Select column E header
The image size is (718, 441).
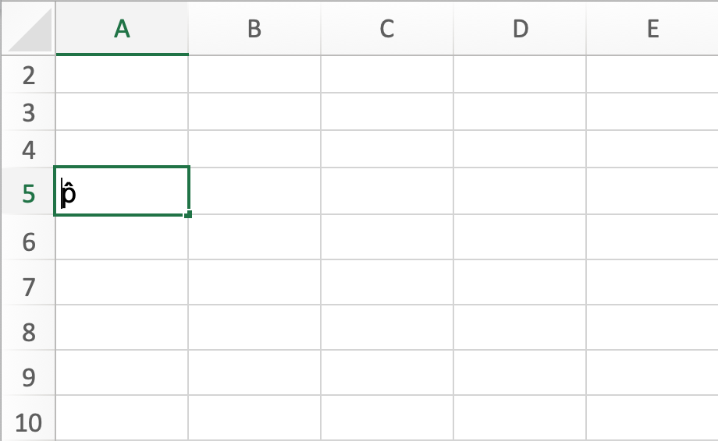(652, 29)
